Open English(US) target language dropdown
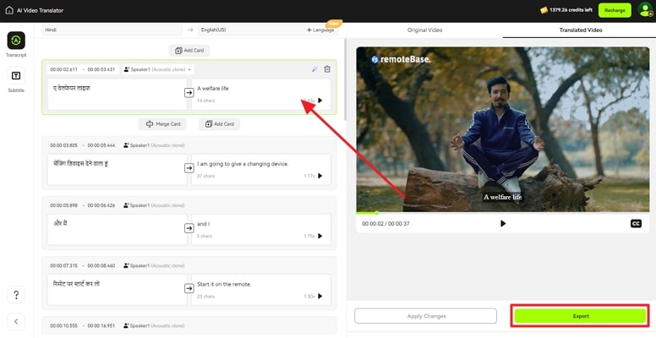The height and width of the screenshot is (338, 656). pyautogui.click(x=251, y=30)
